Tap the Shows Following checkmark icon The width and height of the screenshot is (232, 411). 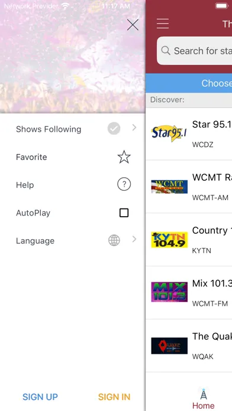click(114, 129)
